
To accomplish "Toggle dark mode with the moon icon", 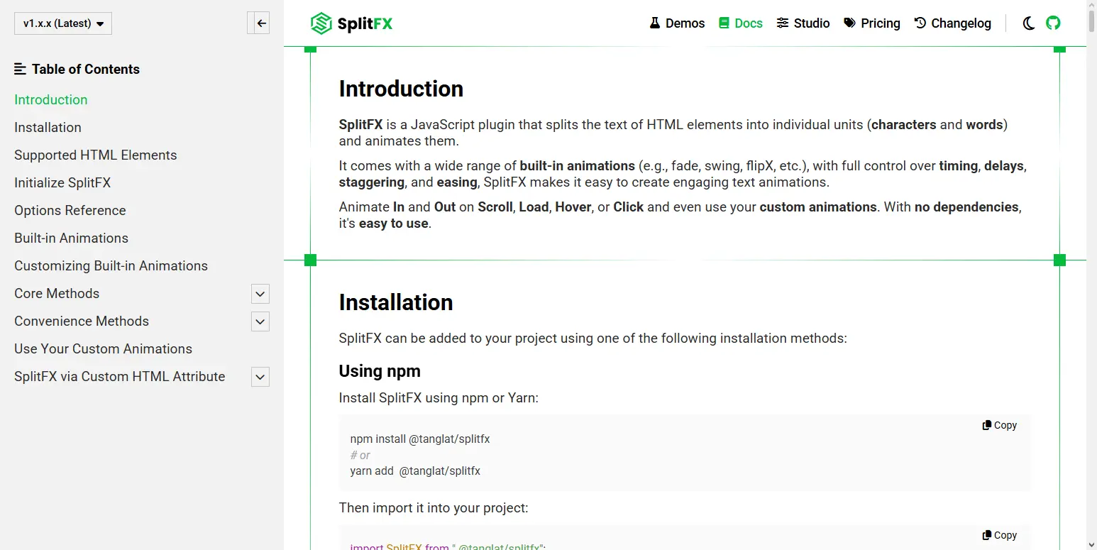I will [1028, 23].
